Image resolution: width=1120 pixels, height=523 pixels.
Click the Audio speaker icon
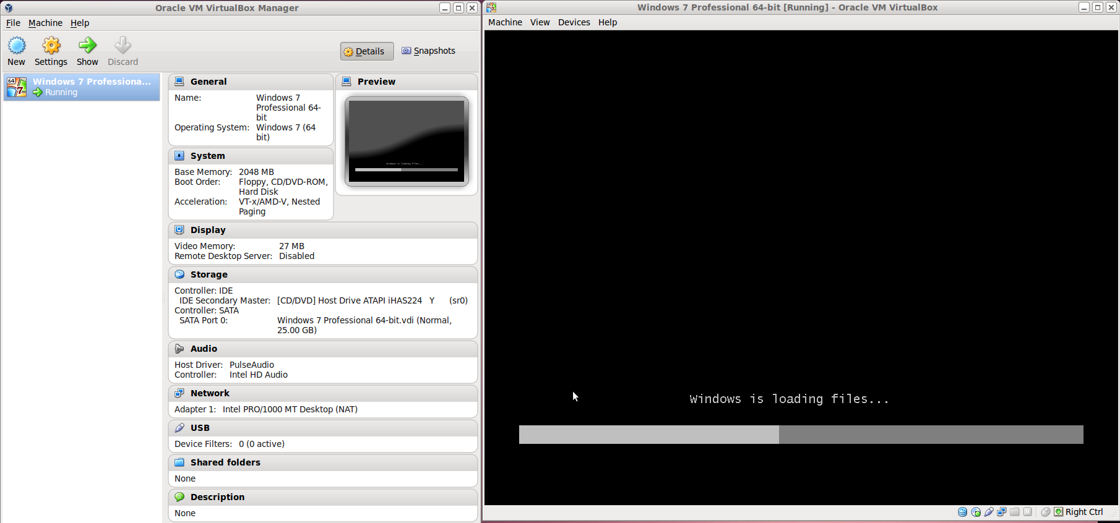(179, 349)
